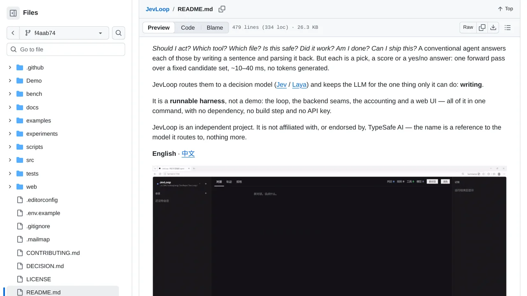The image size is (527, 296).
Task: Expand the examples folder chevron
Action: 10,120
